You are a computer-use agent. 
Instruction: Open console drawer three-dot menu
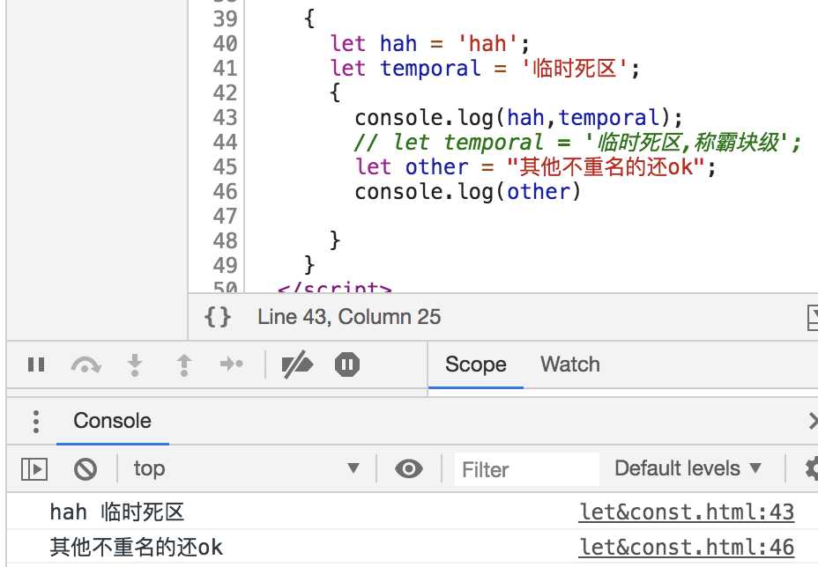(x=35, y=421)
